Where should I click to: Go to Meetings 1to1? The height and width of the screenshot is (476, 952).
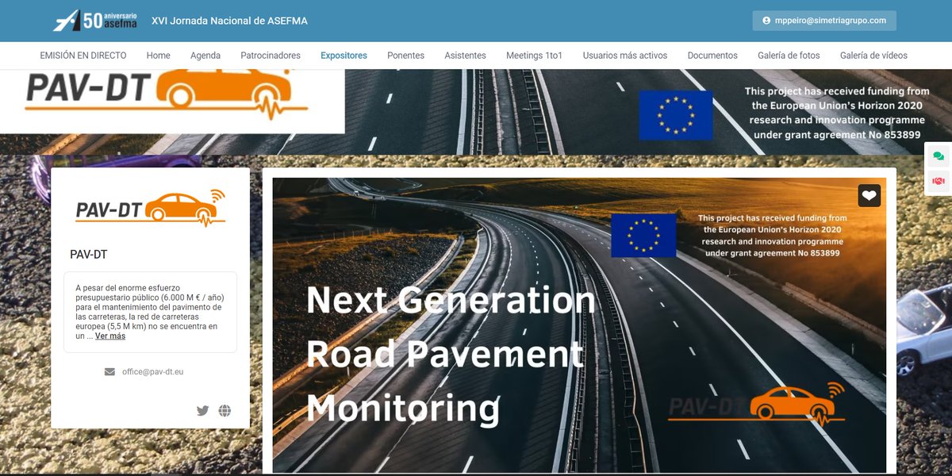pos(534,56)
